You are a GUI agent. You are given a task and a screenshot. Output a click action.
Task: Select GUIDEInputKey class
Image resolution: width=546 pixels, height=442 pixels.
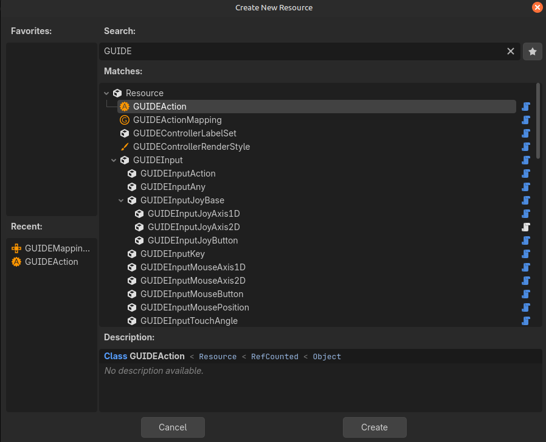(172, 254)
